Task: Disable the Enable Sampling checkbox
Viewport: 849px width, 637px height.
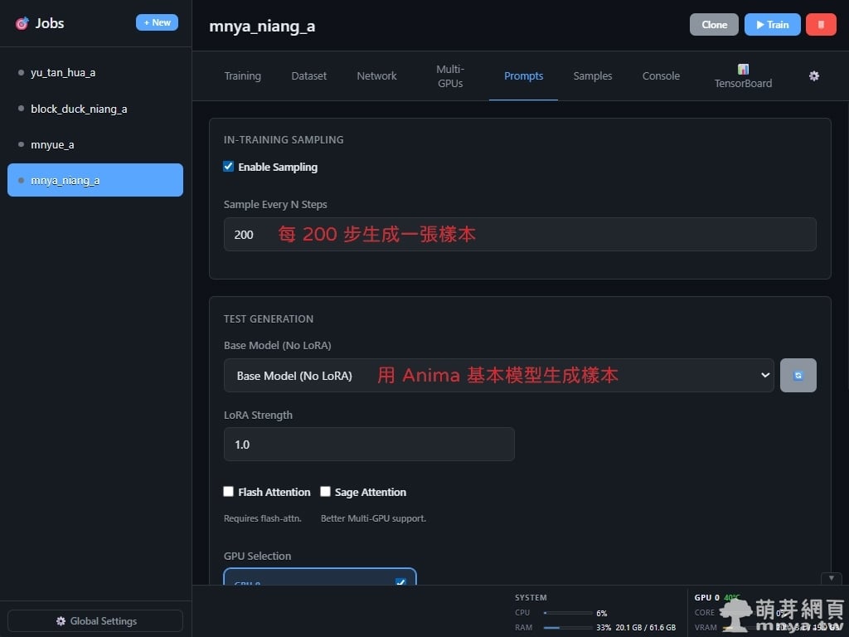Action: coord(229,167)
